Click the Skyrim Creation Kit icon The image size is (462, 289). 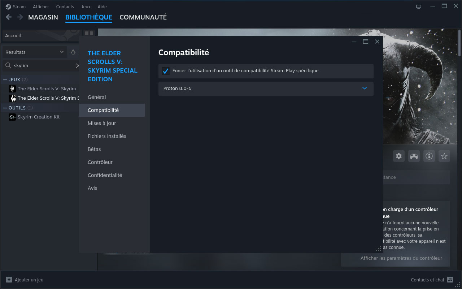[12, 117]
